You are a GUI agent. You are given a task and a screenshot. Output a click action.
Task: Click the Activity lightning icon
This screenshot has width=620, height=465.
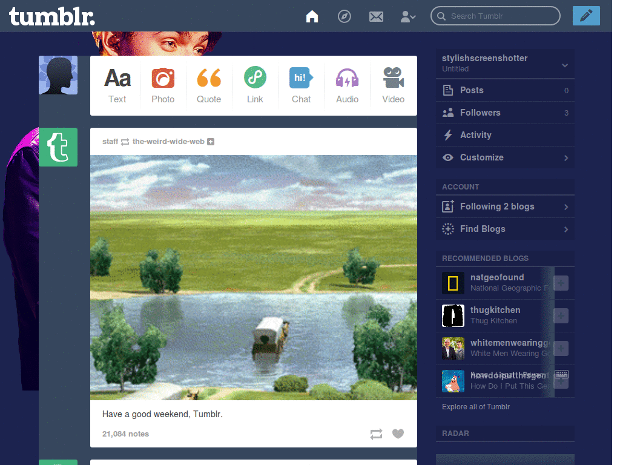coord(447,135)
